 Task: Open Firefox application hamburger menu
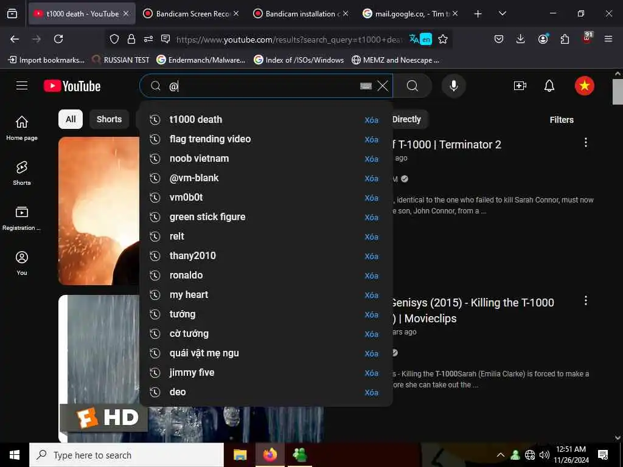pyautogui.click(x=608, y=39)
